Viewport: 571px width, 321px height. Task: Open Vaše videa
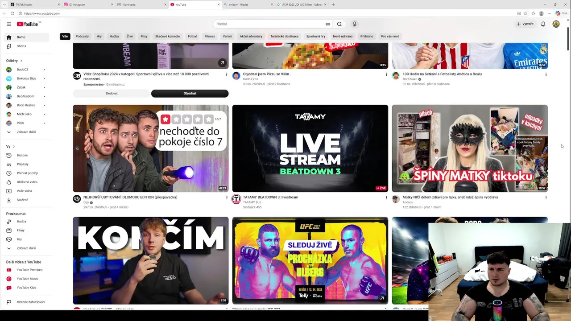pyautogui.click(x=27, y=191)
